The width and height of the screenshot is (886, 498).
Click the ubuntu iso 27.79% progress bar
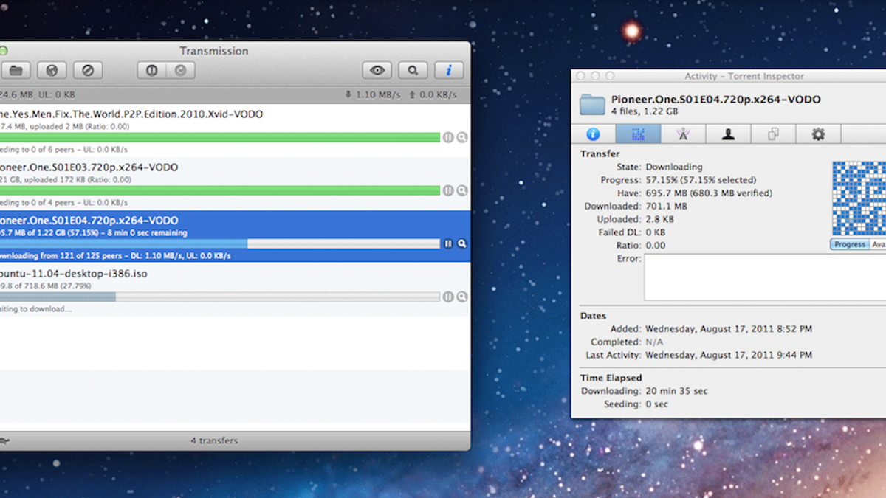pyautogui.click(x=220, y=297)
